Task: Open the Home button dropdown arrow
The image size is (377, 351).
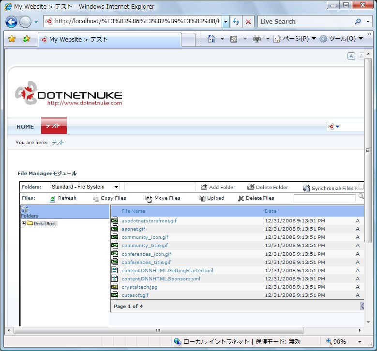Action: coord(222,39)
